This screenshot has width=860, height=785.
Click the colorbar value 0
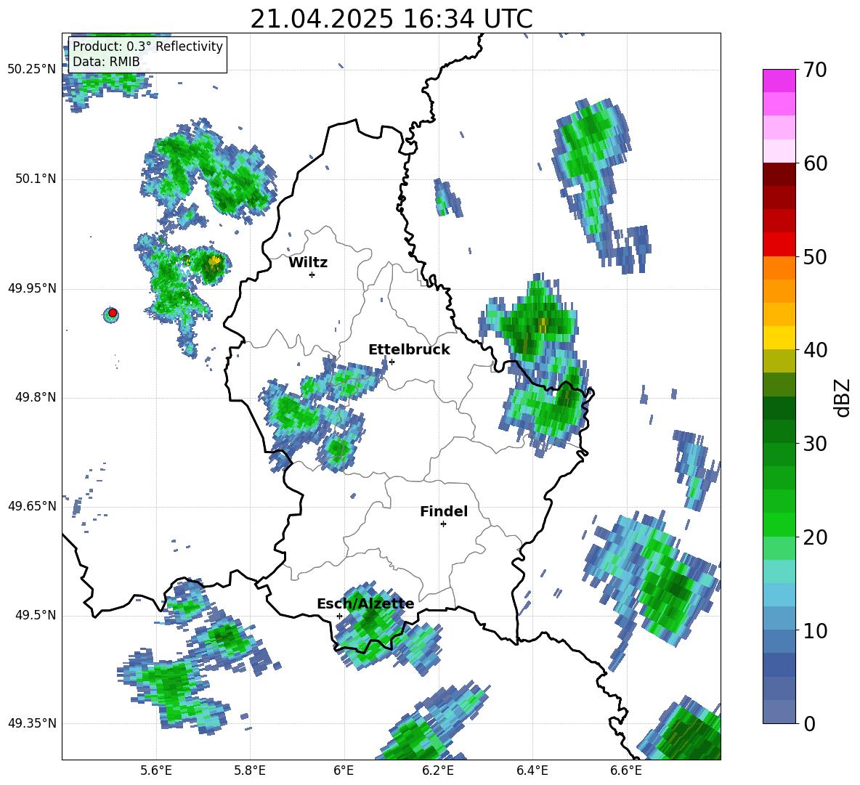coord(809,723)
